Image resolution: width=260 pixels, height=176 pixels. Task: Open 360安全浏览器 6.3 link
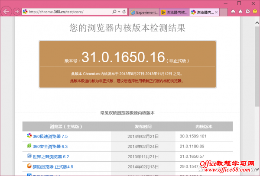coord(50,147)
